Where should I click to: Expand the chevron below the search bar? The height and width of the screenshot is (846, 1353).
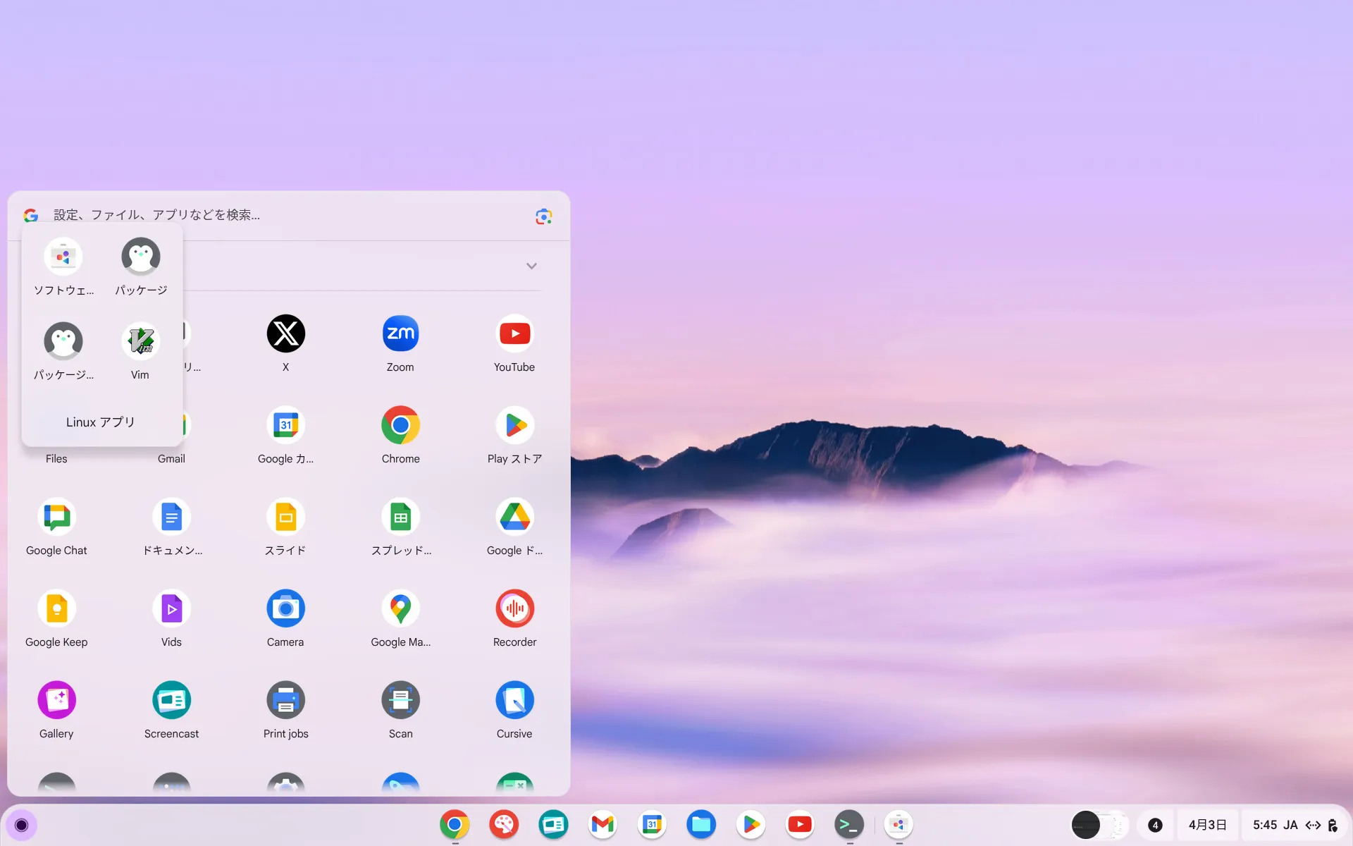click(531, 266)
